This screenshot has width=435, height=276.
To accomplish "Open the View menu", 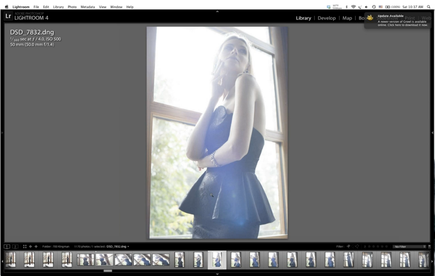I will pos(103,7).
